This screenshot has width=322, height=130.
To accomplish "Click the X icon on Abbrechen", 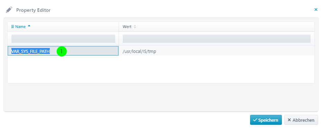I will click(289, 120).
